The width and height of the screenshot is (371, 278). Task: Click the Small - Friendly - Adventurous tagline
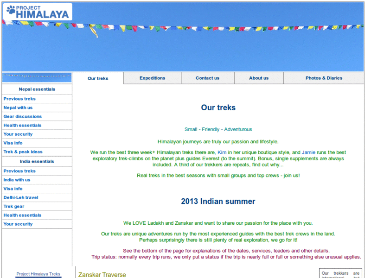tap(218, 129)
